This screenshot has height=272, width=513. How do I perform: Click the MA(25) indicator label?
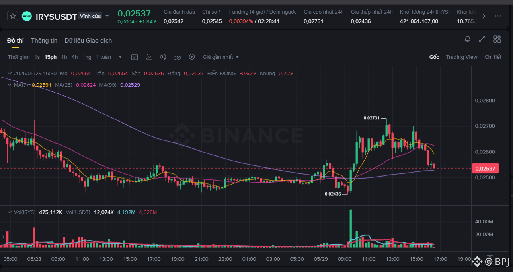click(x=64, y=85)
